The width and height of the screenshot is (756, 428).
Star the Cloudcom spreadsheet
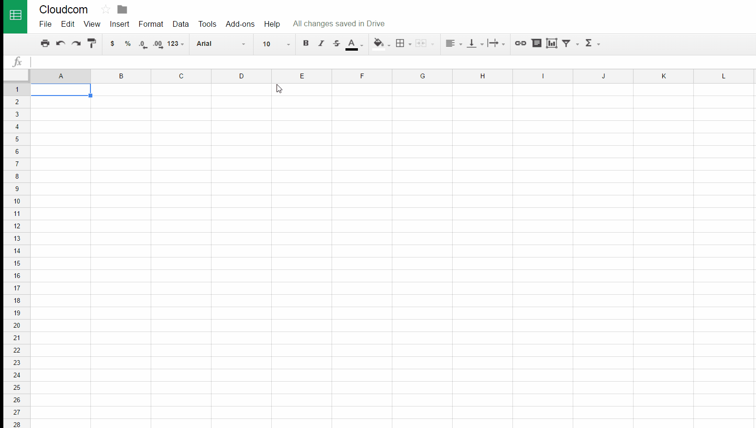pos(106,10)
